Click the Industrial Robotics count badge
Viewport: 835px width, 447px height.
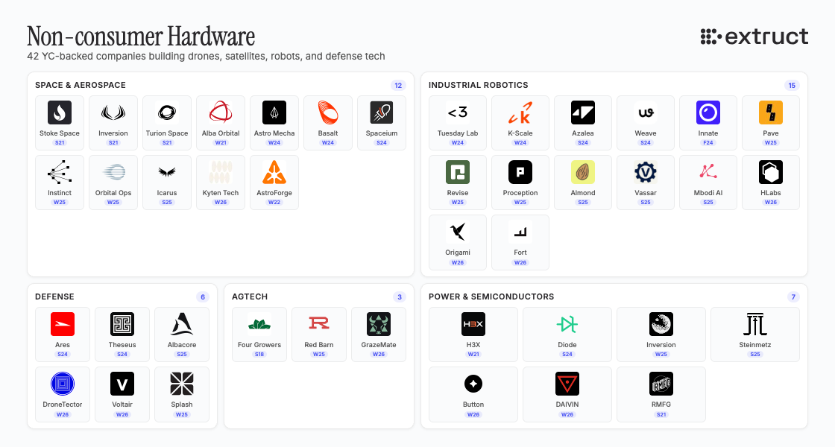[x=792, y=86]
